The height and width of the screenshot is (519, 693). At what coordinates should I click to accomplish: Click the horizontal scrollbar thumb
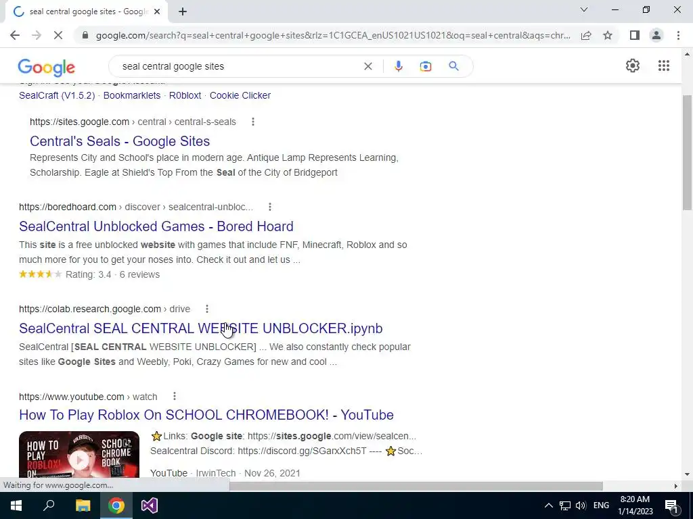tap(416, 486)
